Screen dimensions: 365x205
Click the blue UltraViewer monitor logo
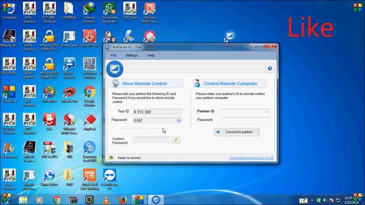[x=115, y=69]
